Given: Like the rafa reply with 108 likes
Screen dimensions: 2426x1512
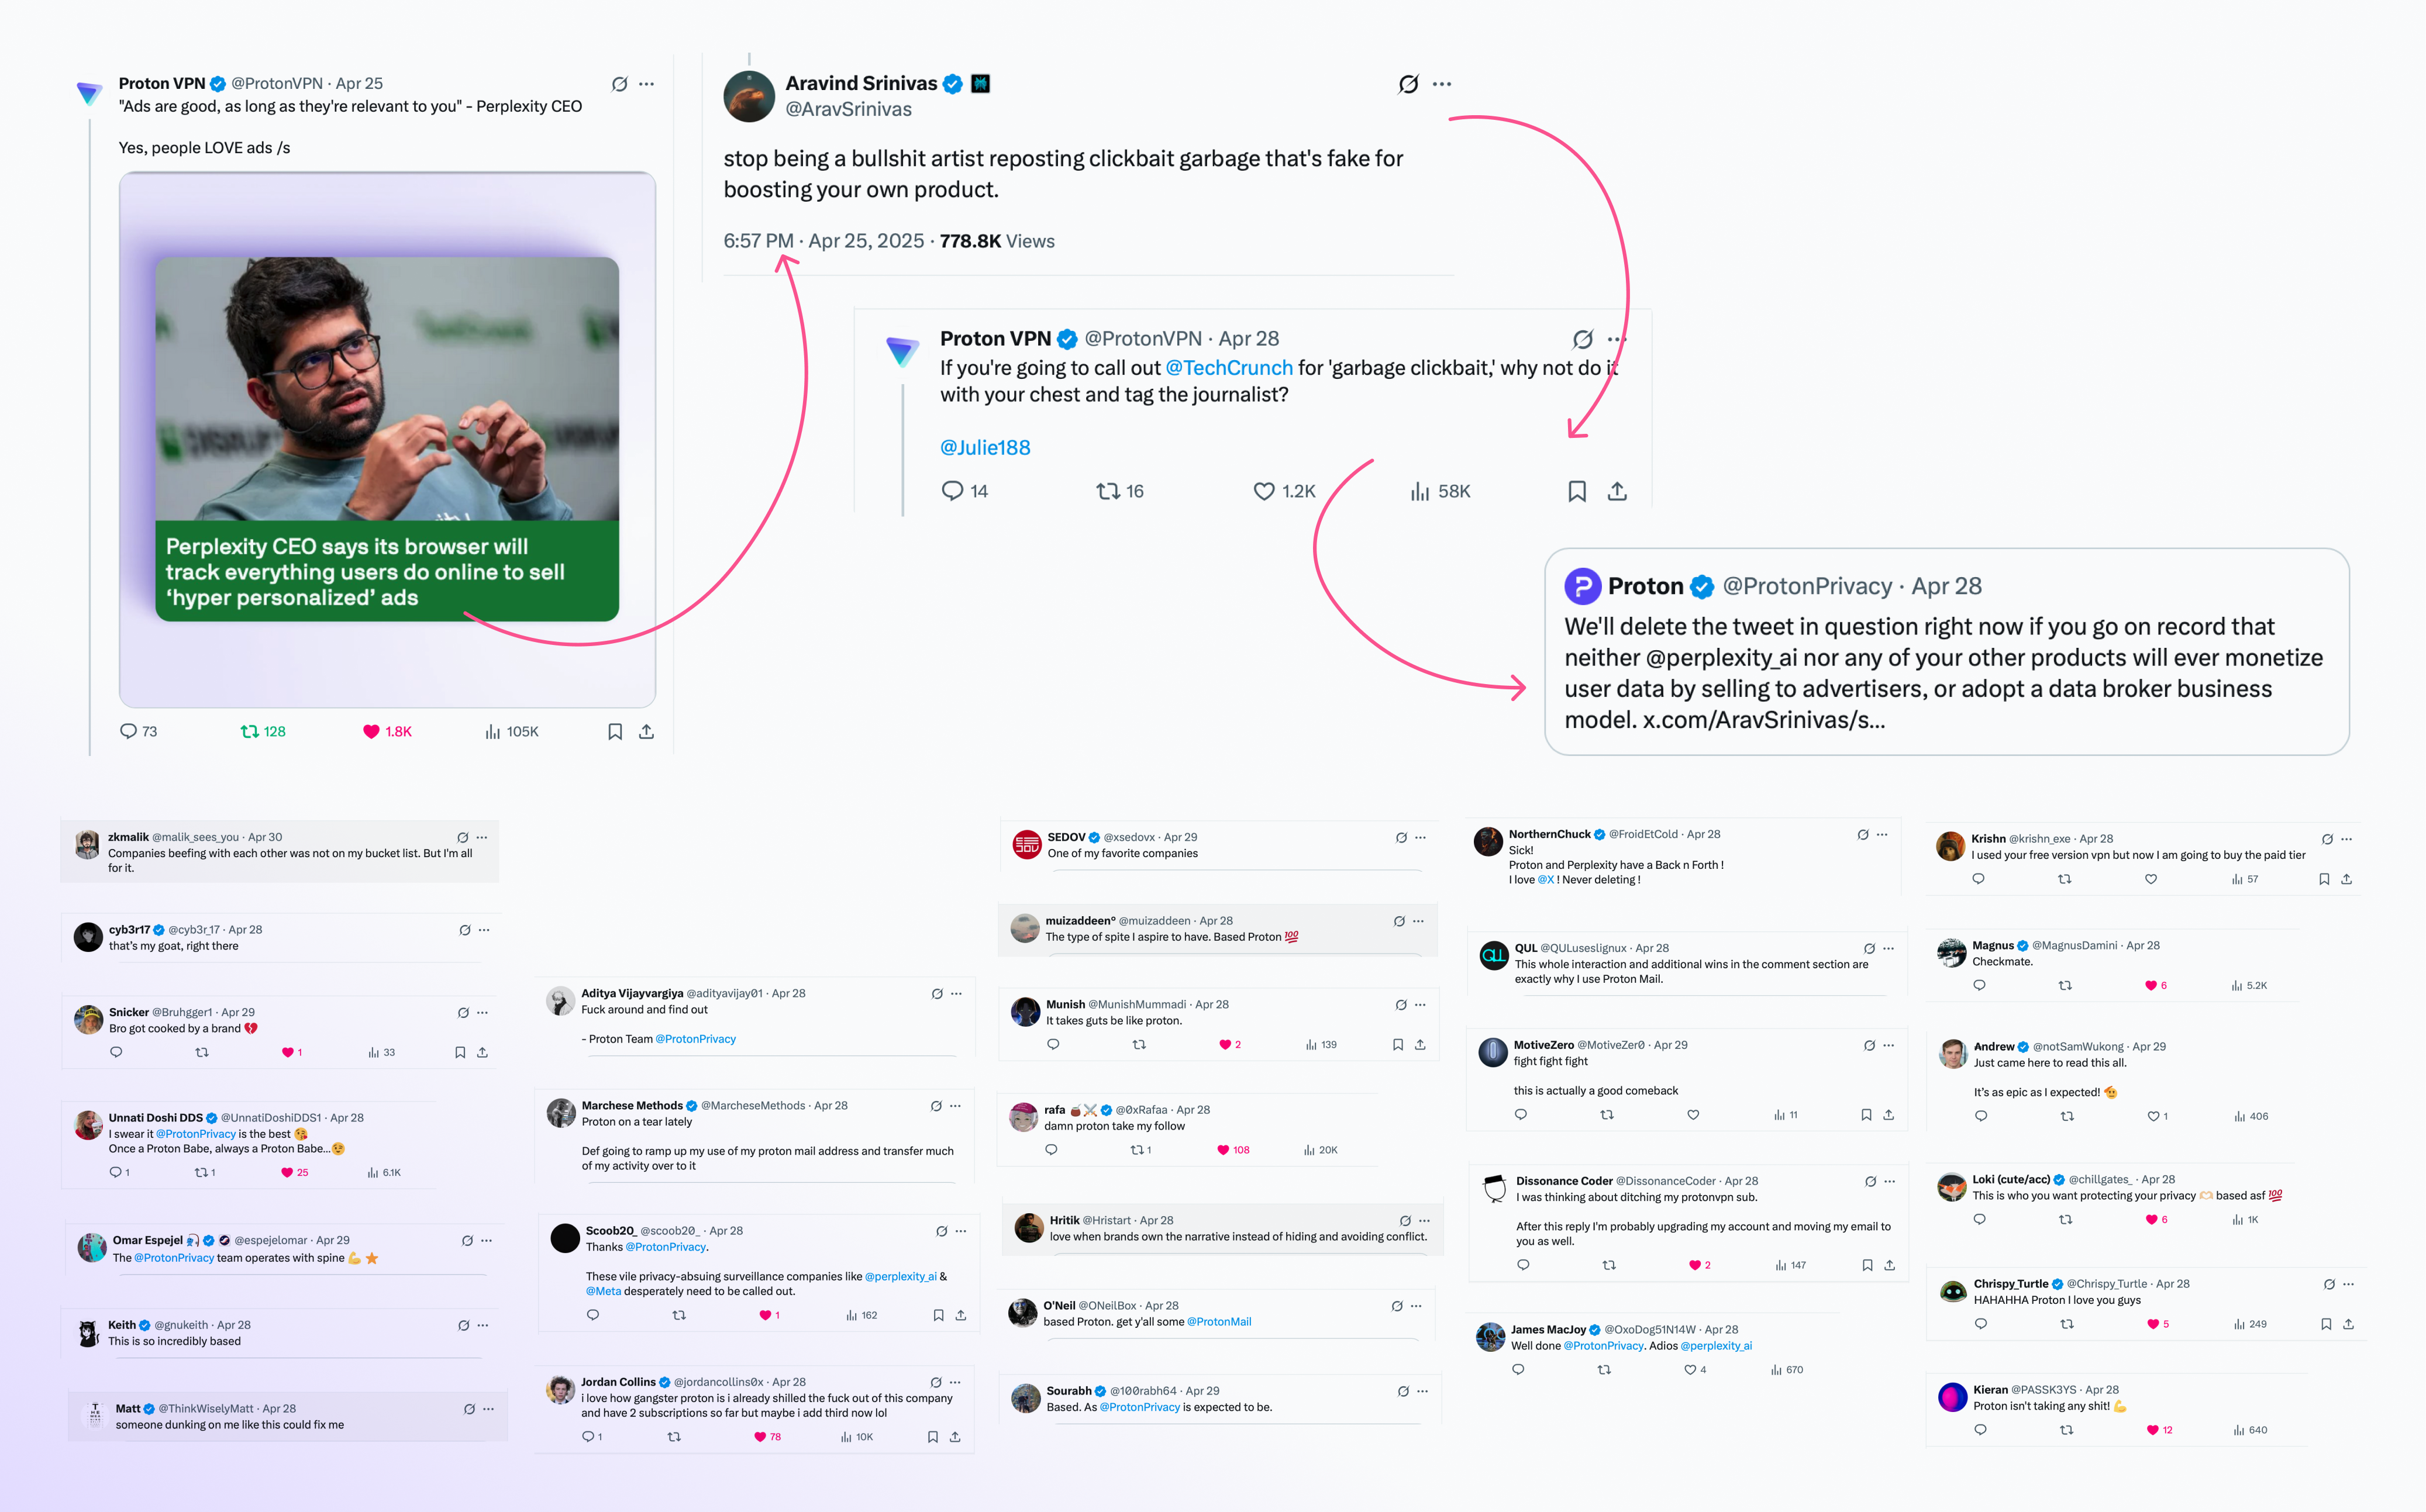Looking at the screenshot, I should coord(1222,1150).
